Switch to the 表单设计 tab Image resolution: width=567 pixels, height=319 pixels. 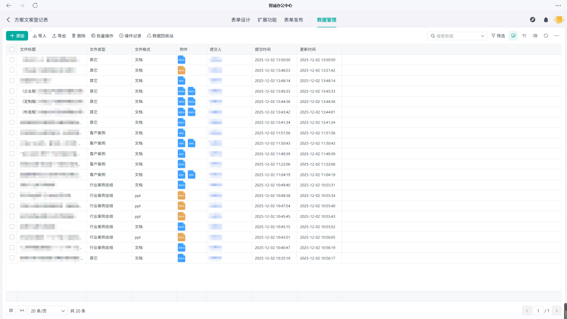[x=241, y=20]
